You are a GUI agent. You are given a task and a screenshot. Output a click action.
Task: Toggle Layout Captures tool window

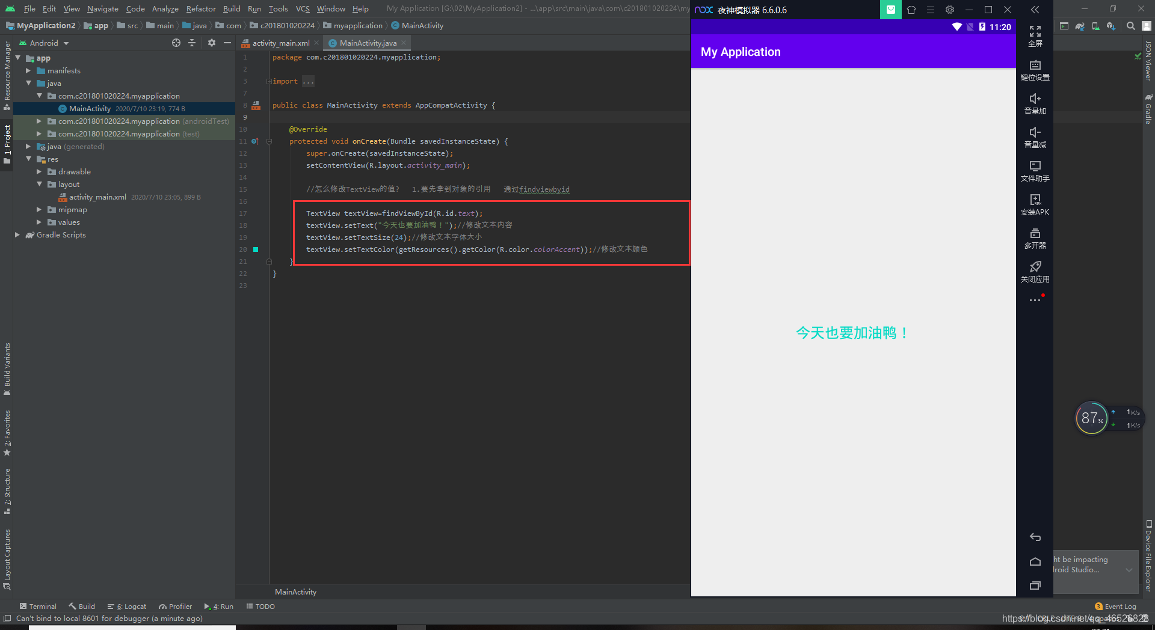[7, 559]
